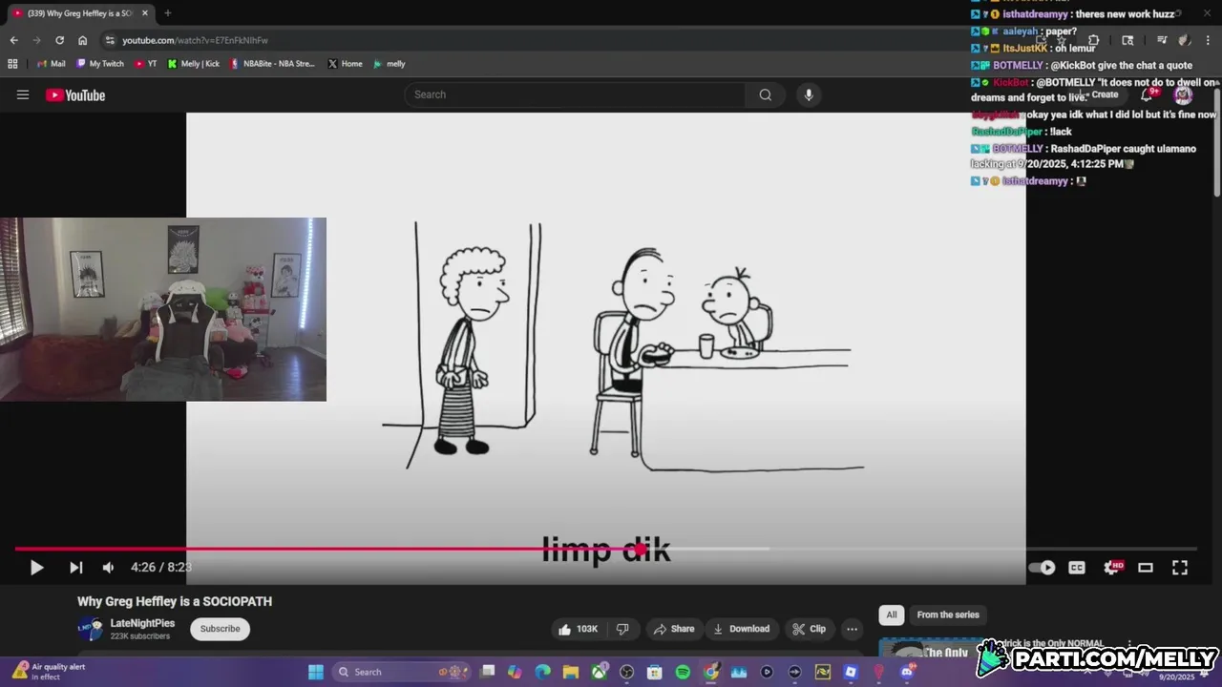This screenshot has height=687, width=1222.
Task: Select the All filter chip
Action: [891, 614]
